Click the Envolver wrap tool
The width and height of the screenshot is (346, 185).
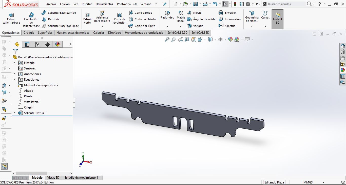pyautogui.click(x=227, y=13)
